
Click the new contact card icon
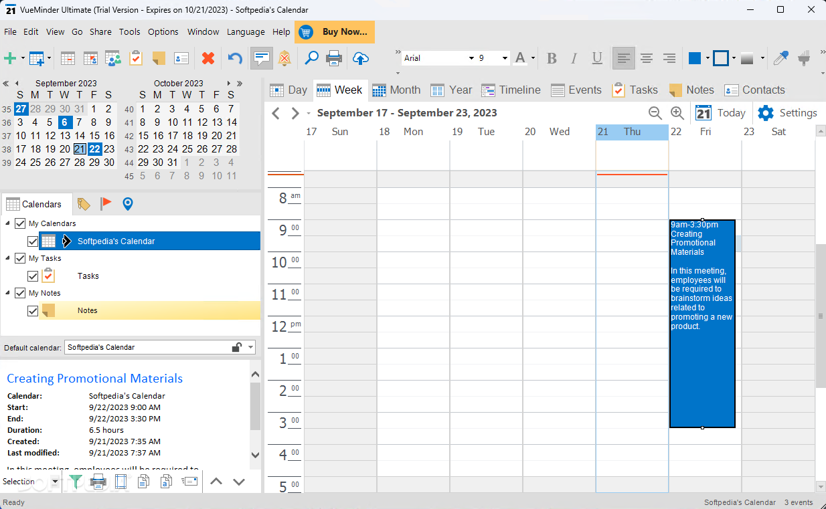[181, 58]
